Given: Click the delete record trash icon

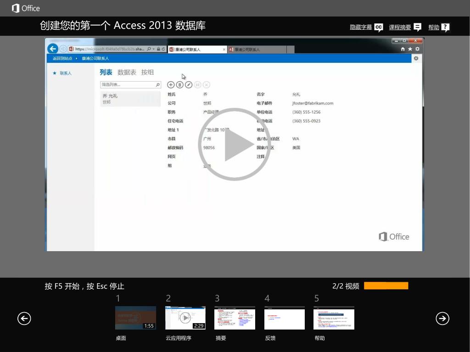Looking at the screenshot, I should [179, 85].
